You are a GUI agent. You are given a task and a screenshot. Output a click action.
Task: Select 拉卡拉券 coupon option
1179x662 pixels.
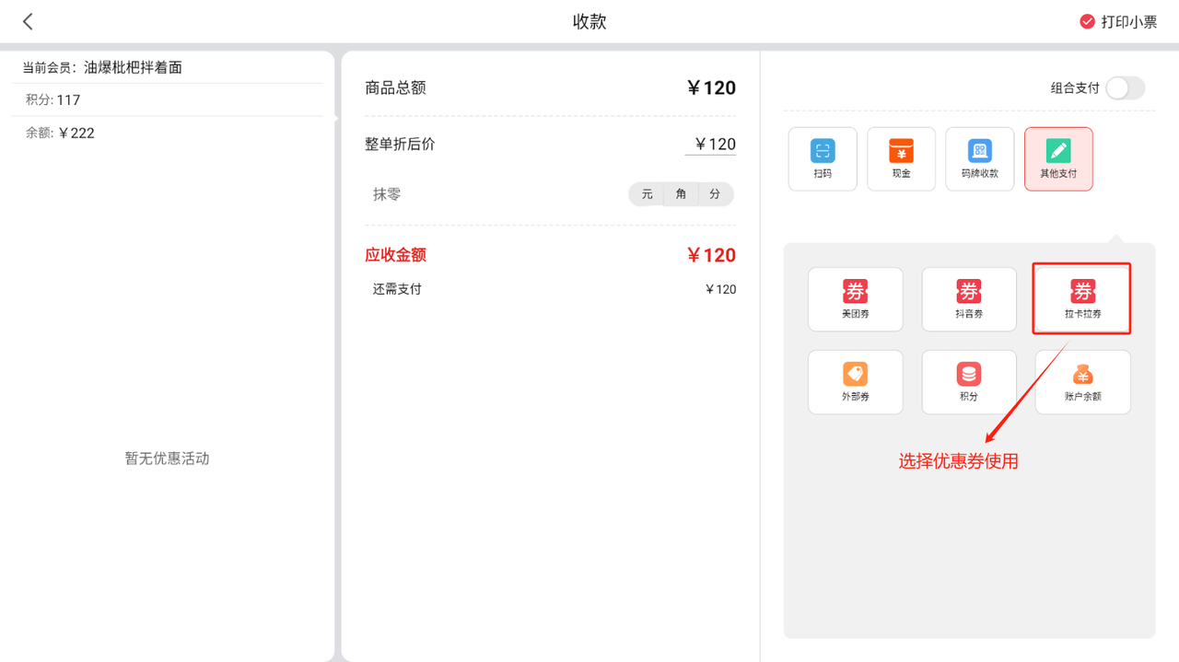pos(1082,299)
